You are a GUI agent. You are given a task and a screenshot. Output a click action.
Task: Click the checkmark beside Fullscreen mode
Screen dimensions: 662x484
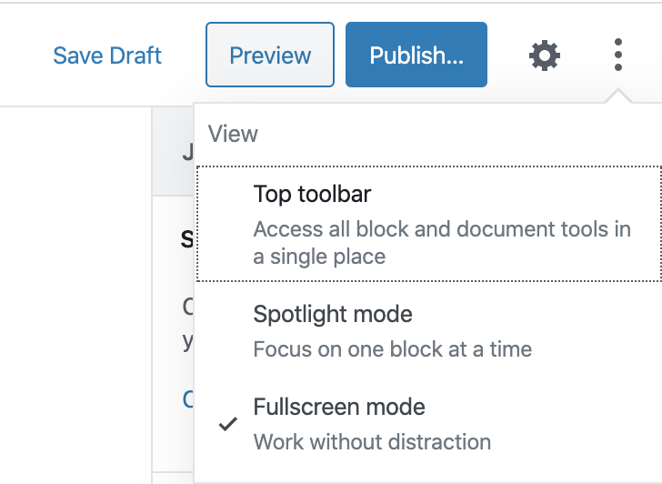click(229, 425)
